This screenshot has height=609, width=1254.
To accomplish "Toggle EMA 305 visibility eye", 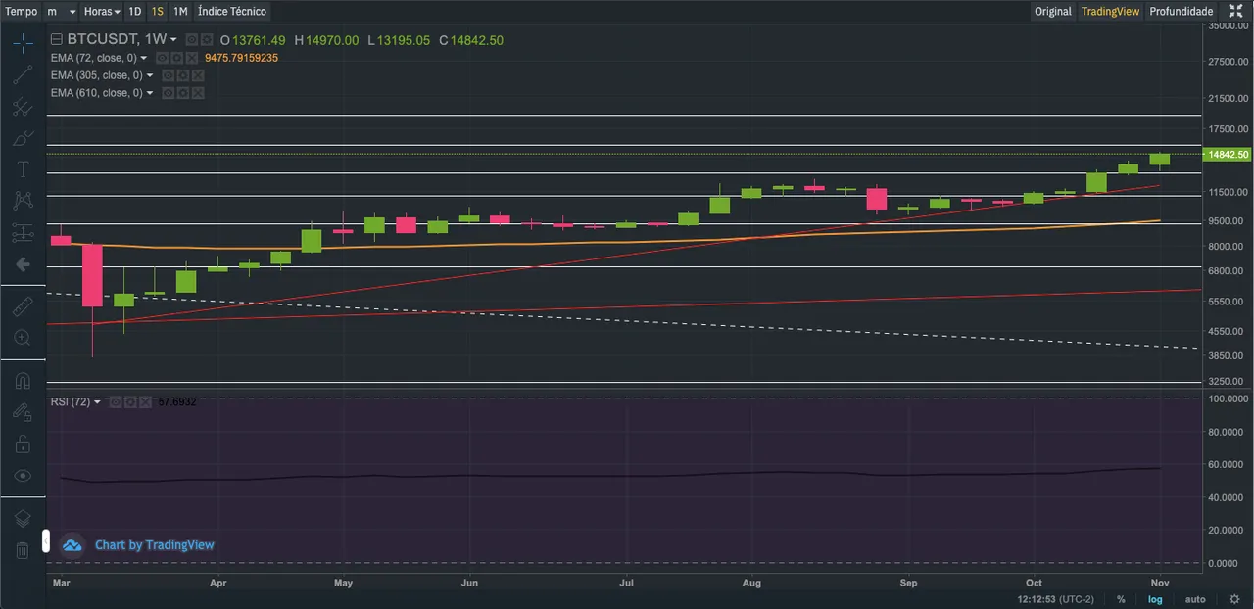I will point(169,75).
